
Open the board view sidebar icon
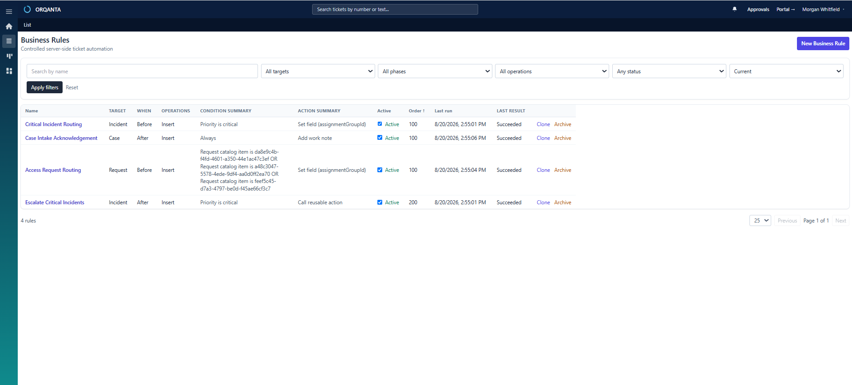(9, 56)
